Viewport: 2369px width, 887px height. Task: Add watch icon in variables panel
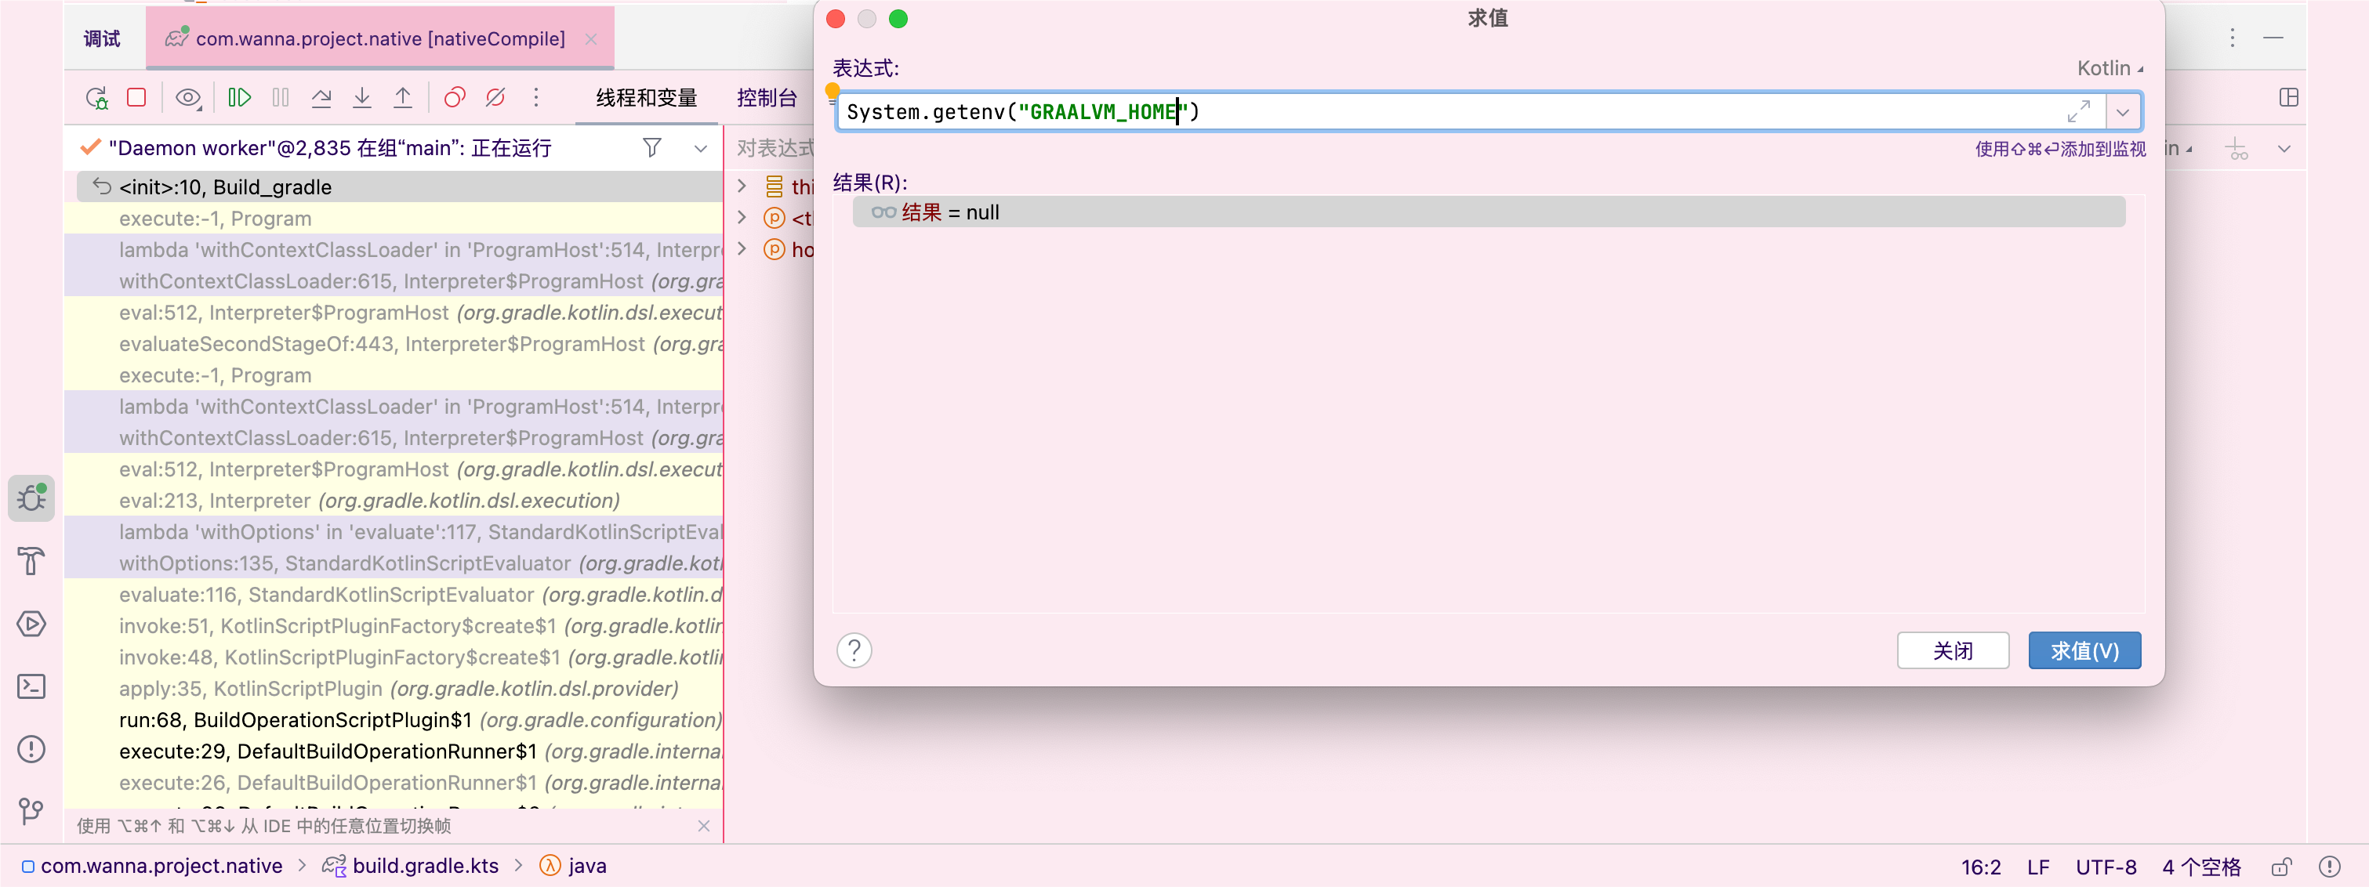(2237, 149)
